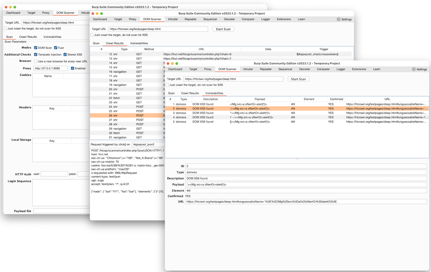The image size is (431, 272).
Task: Click the Payload file field
Action: click(61, 211)
